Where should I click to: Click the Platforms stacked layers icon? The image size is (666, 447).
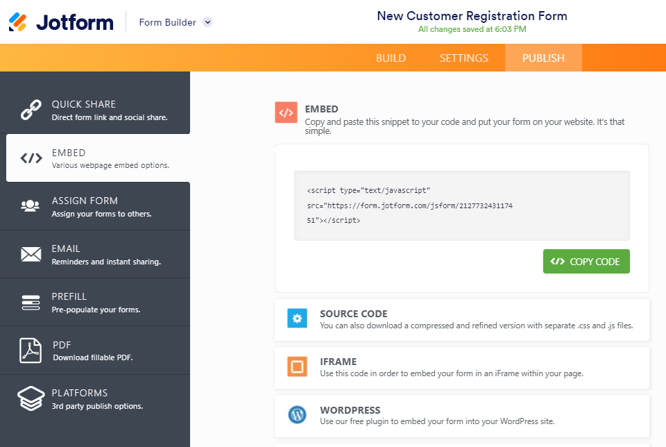[31, 398]
